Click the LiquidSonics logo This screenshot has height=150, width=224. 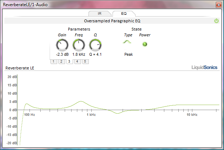(204, 67)
